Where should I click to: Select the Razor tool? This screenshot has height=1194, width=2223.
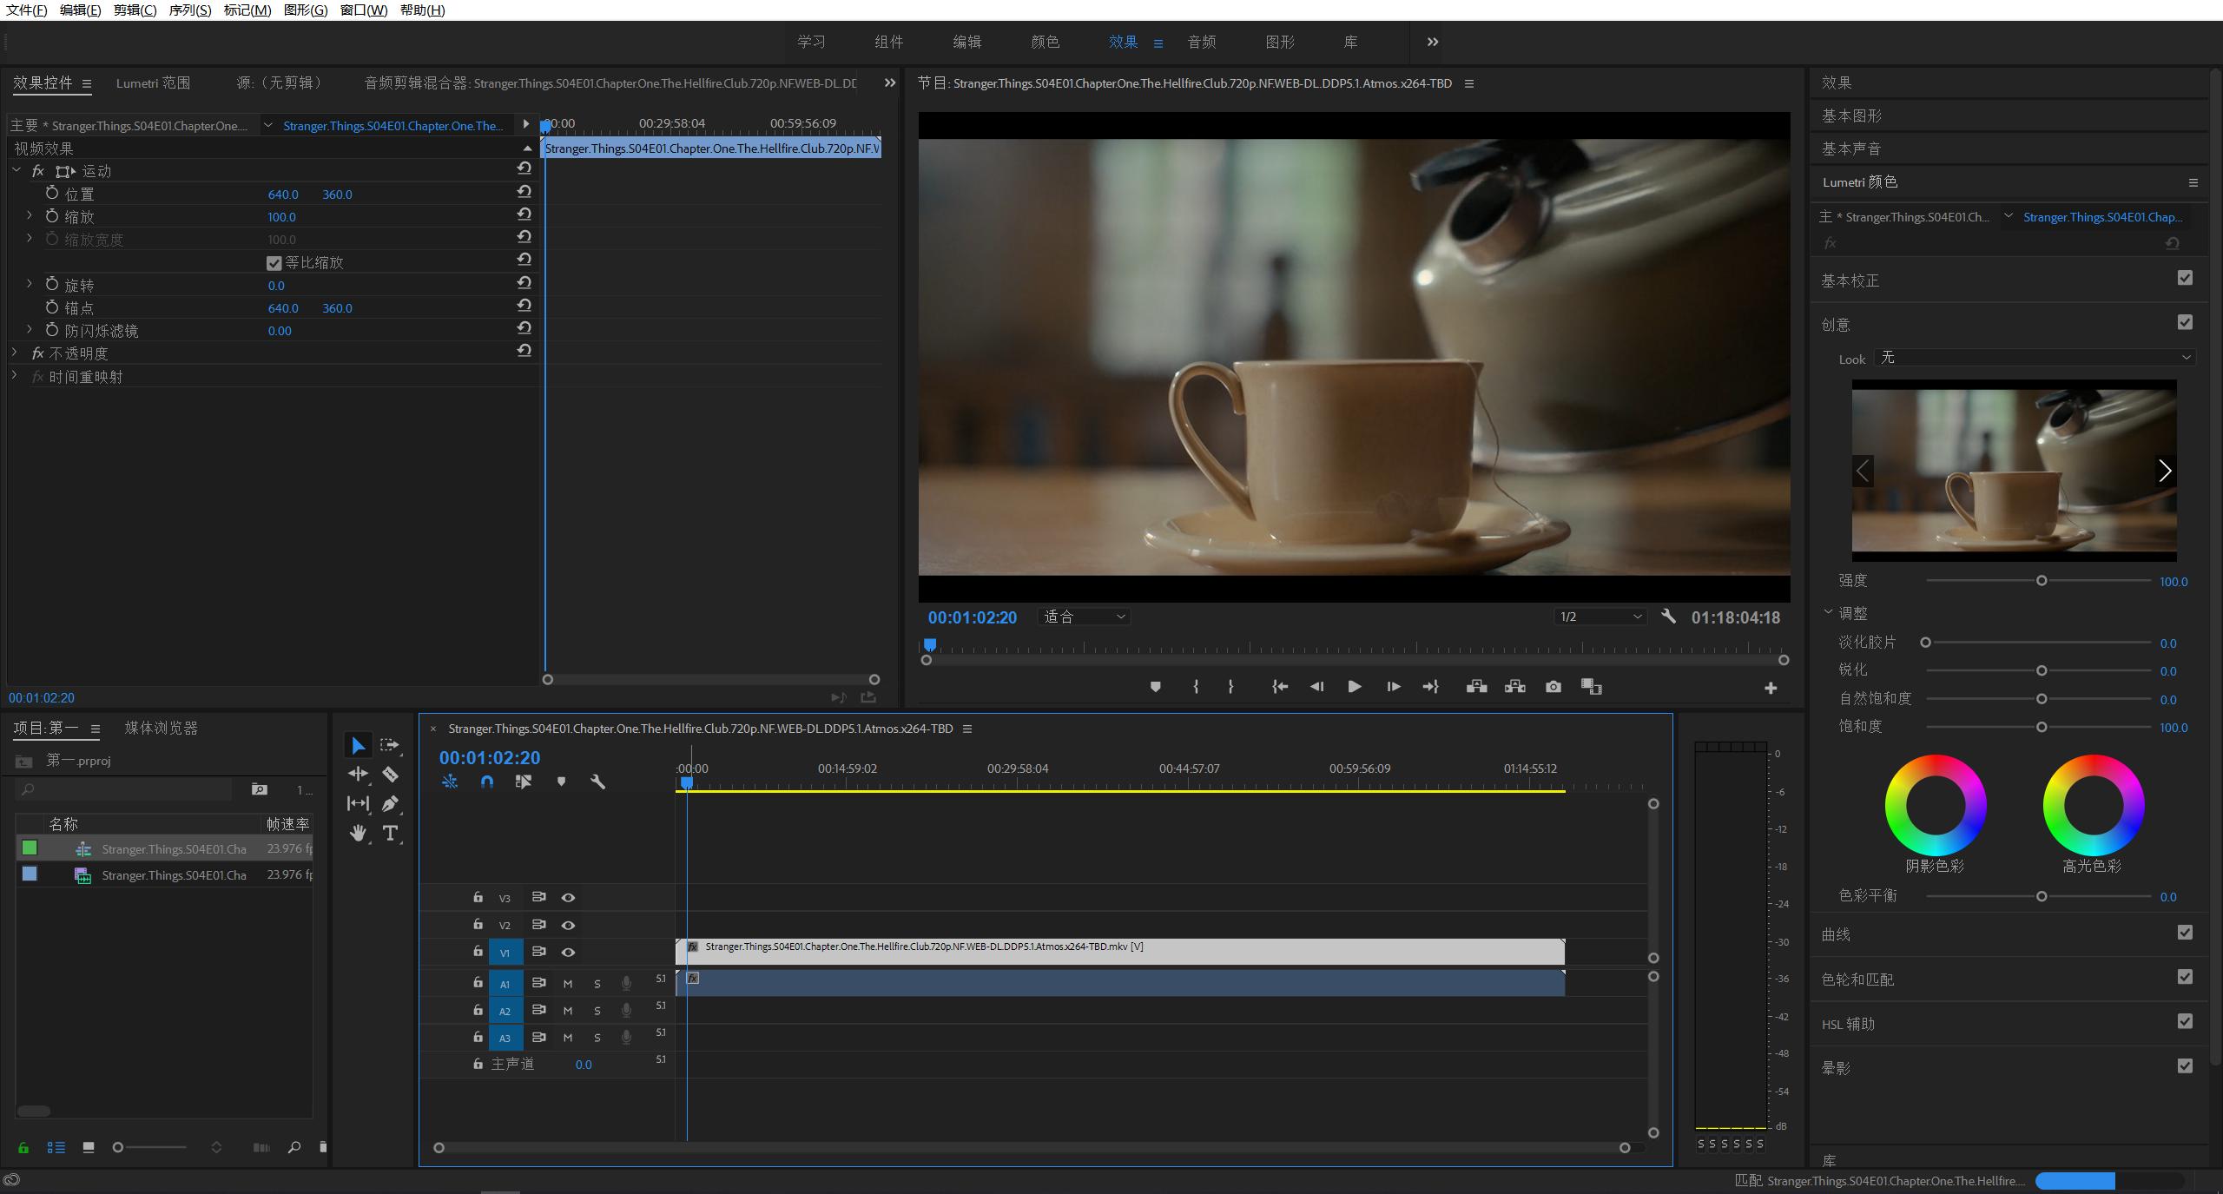coord(390,775)
